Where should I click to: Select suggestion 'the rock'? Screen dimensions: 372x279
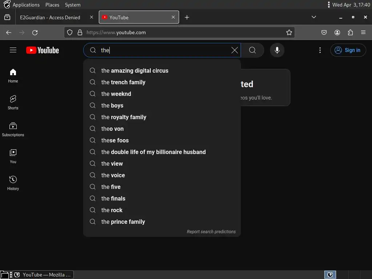(162, 210)
